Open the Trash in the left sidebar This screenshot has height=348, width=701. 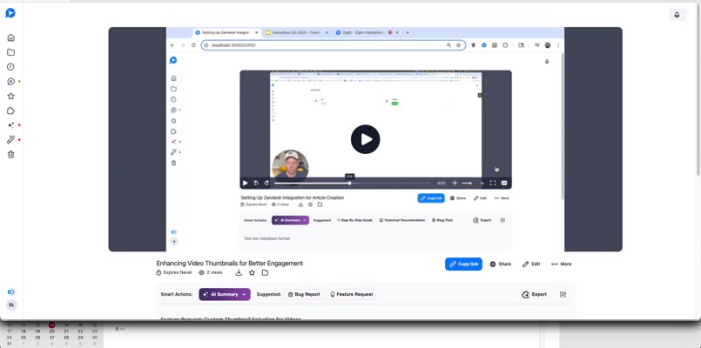(10, 155)
